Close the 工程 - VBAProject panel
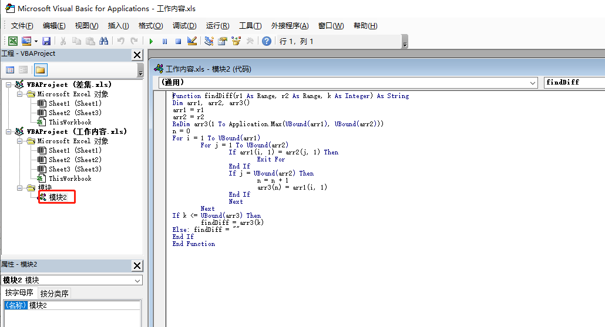Image resolution: width=605 pixels, height=327 pixels. tap(137, 55)
